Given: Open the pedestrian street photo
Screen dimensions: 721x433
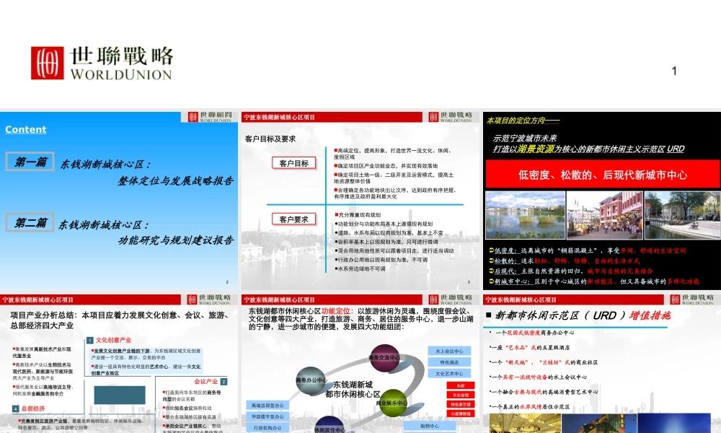Looking at the screenshot, I should 604,215.
